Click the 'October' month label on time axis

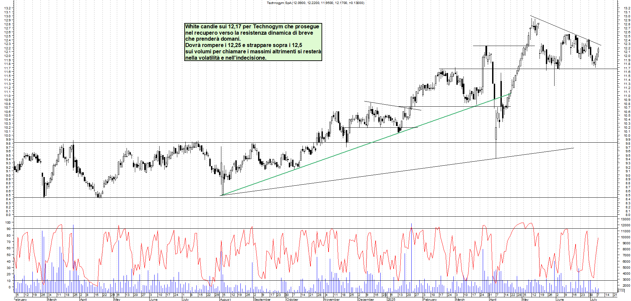(292, 299)
